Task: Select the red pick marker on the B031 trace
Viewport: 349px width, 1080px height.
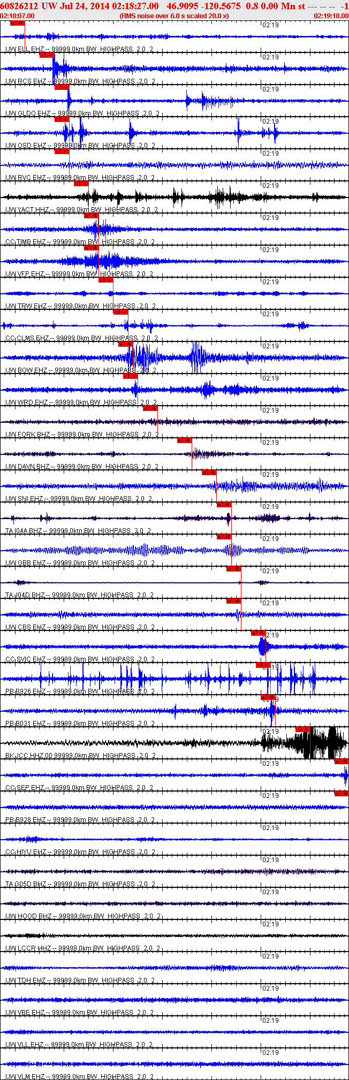Action: click(x=268, y=697)
